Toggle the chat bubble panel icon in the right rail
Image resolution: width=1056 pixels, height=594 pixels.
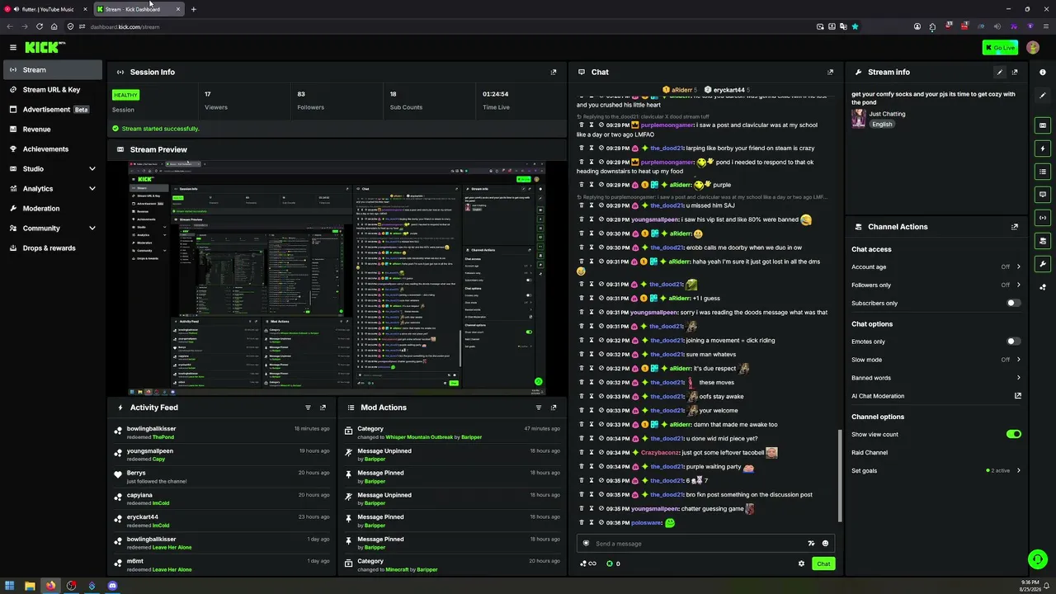pyautogui.click(x=1043, y=195)
